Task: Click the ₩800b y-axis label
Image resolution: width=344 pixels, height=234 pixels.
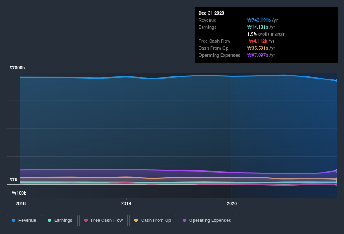Action: (17, 68)
